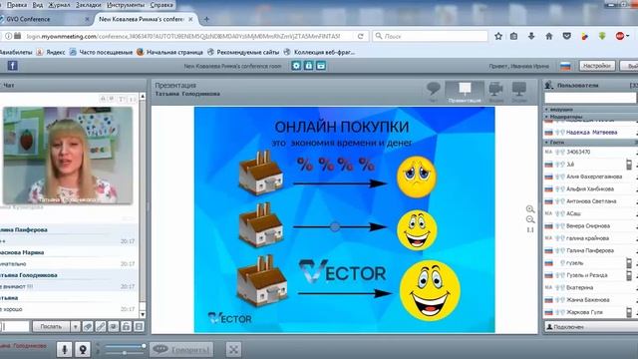Switch to the Видео camera view tab
Image resolution: width=638 pixels, height=359 pixels.
click(496, 92)
